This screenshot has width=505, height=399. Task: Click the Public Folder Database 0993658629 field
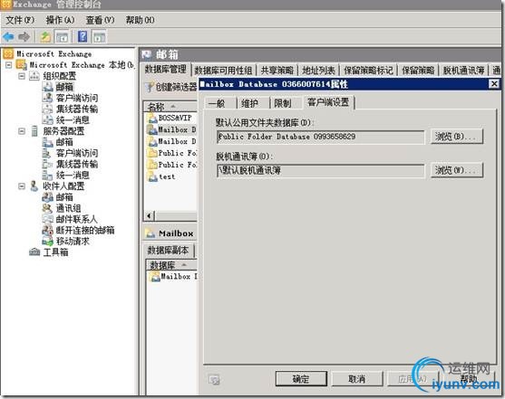(320, 137)
